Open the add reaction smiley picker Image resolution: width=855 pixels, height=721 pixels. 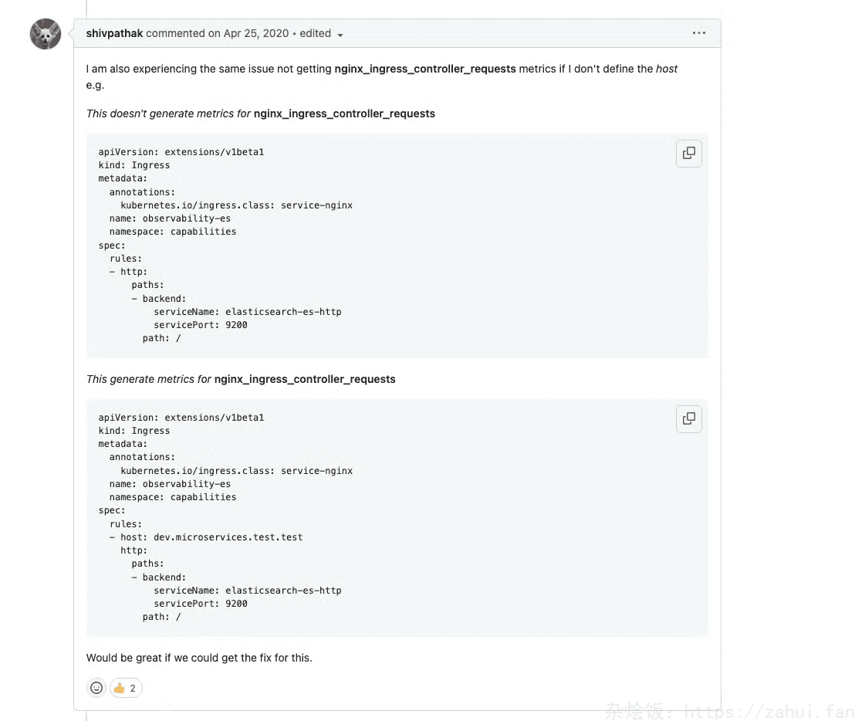coord(96,688)
